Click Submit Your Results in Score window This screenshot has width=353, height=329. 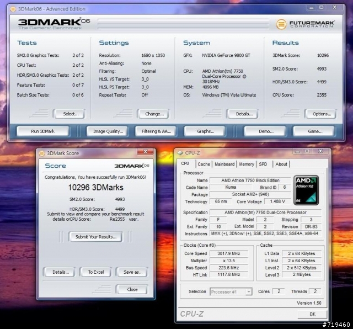[x=95, y=237]
